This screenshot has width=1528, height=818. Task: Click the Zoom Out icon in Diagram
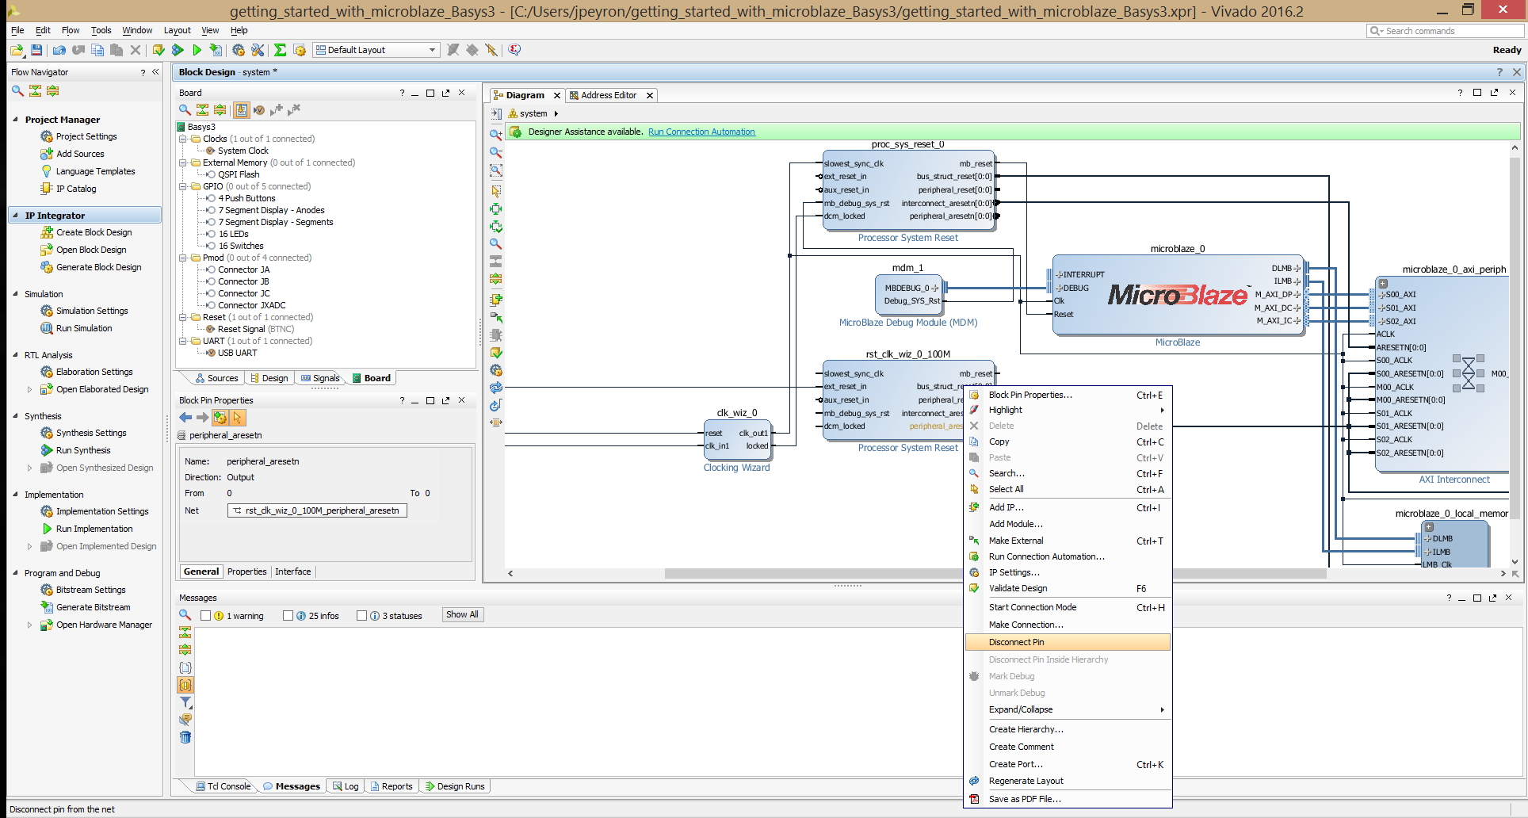[x=496, y=152]
